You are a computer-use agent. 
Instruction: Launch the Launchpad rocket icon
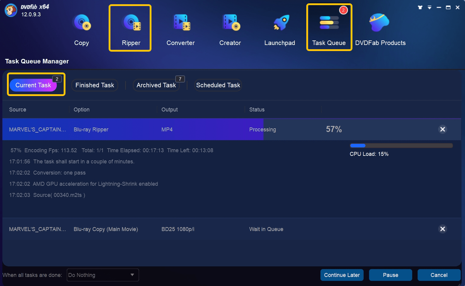pyautogui.click(x=280, y=23)
